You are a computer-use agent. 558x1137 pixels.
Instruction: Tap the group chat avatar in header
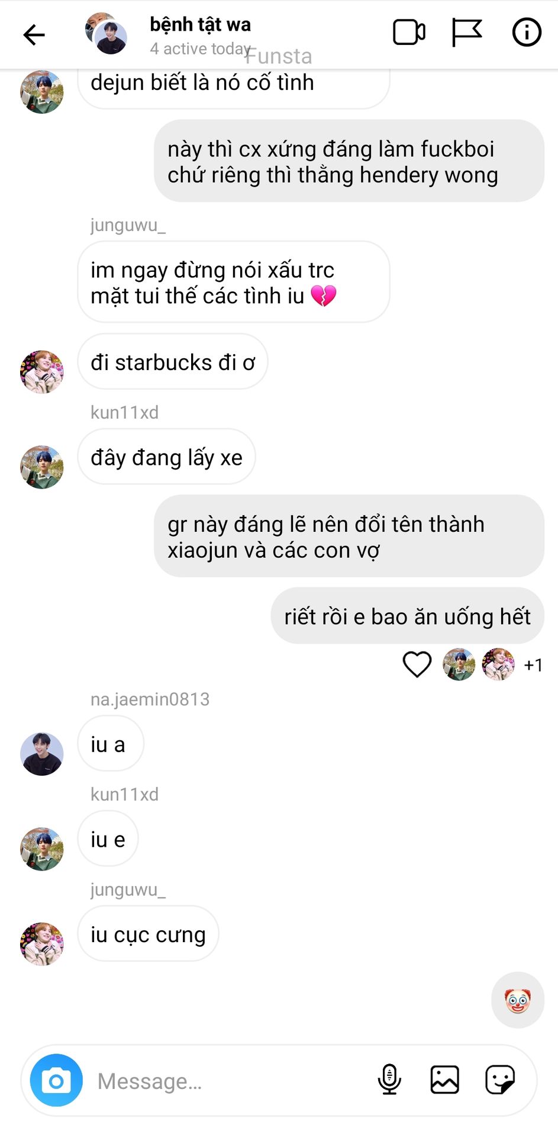point(107,34)
